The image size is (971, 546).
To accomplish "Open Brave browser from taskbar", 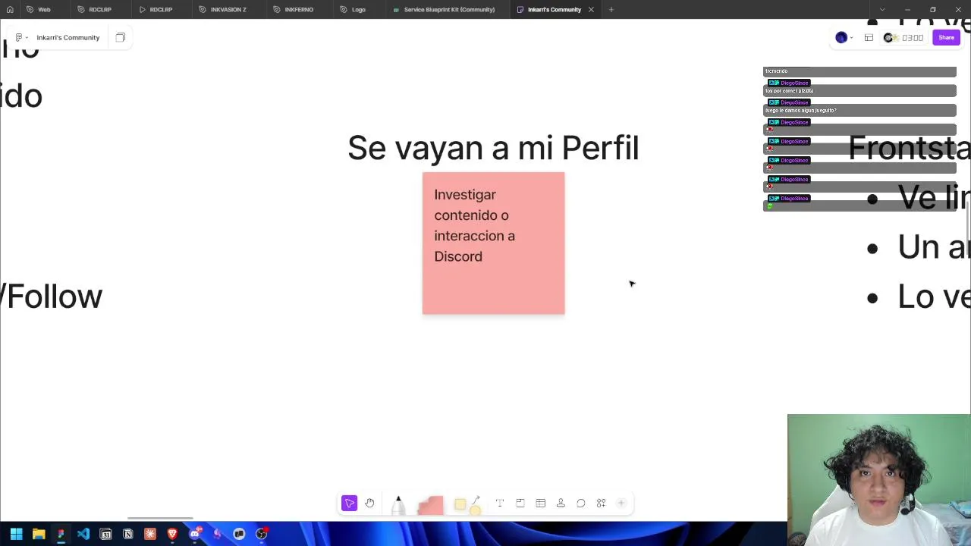I will 172,534.
